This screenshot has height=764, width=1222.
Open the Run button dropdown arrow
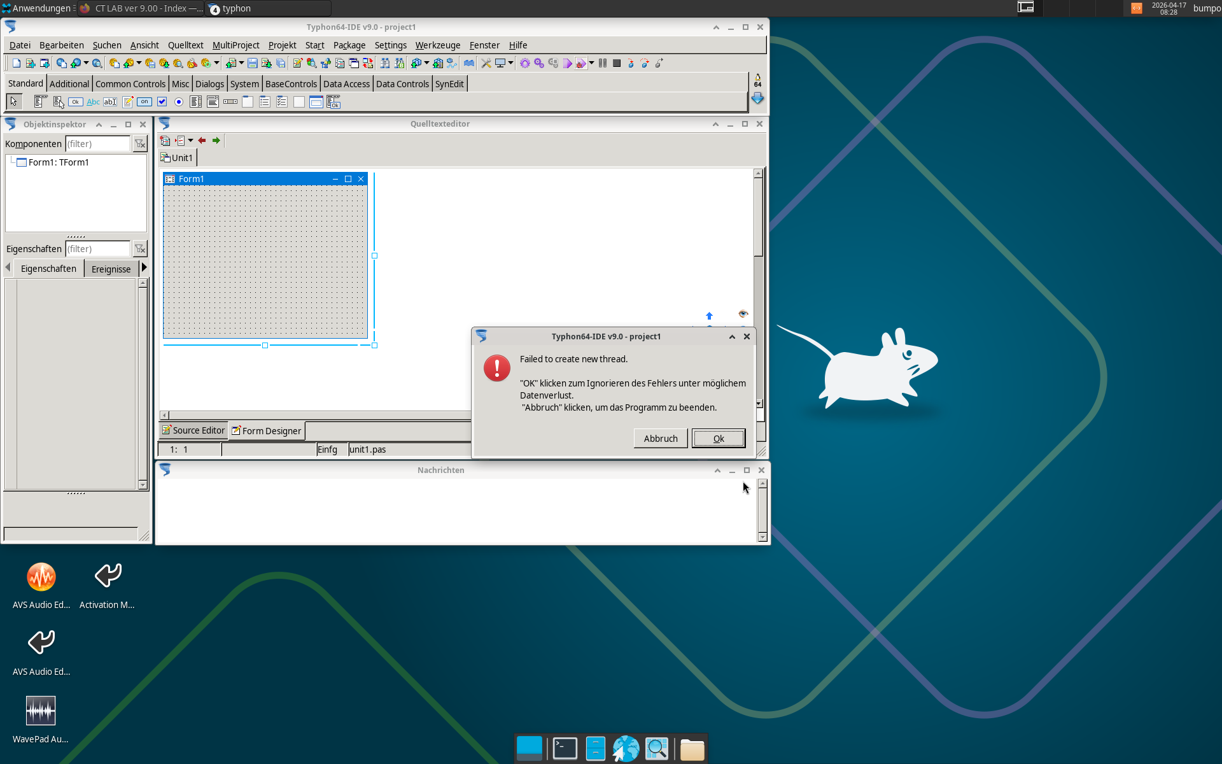(592, 63)
